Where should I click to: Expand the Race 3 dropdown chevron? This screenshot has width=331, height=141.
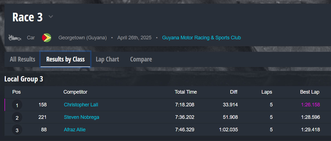click(51, 17)
